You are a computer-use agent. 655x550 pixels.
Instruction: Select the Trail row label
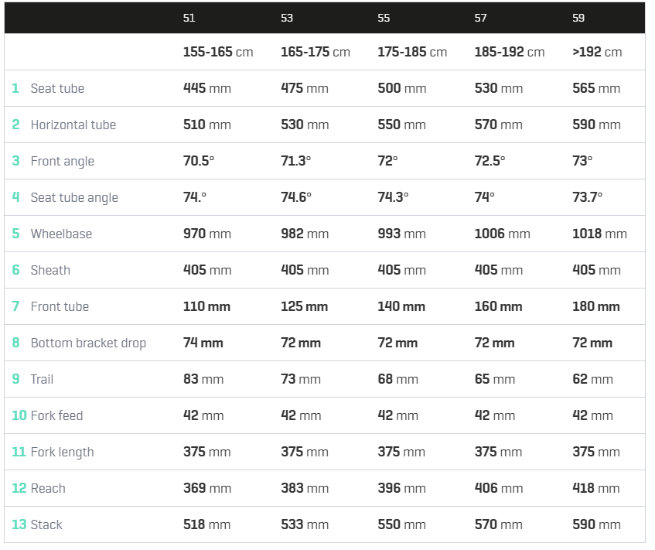point(43,379)
